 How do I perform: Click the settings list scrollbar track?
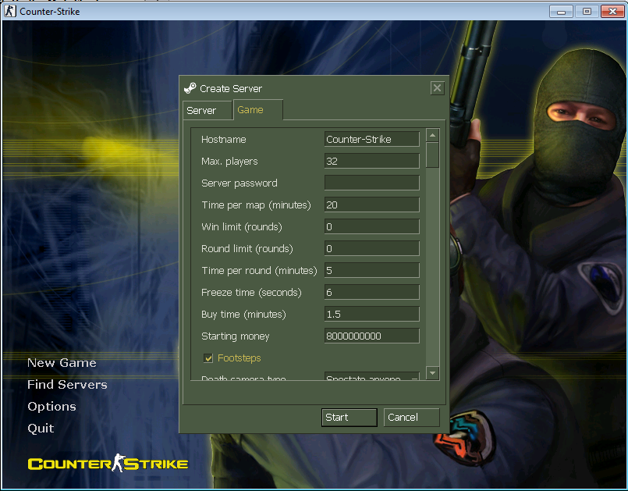(x=432, y=258)
